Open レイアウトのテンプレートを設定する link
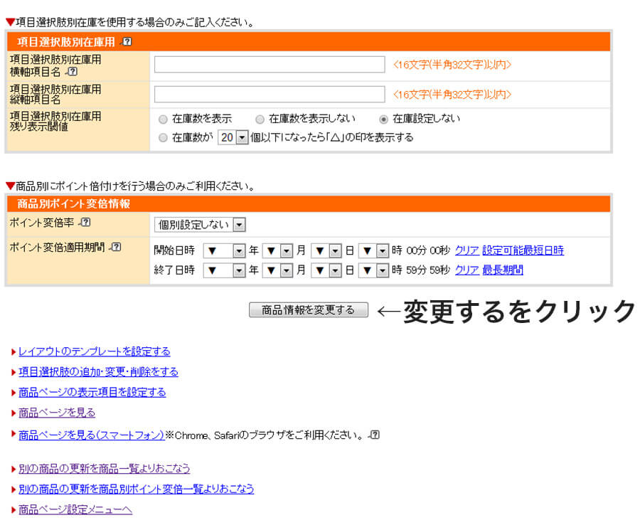The image size is (640, 530). [94, 351]
